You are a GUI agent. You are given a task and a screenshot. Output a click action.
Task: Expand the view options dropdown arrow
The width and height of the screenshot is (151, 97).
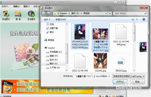coord(137,19)
